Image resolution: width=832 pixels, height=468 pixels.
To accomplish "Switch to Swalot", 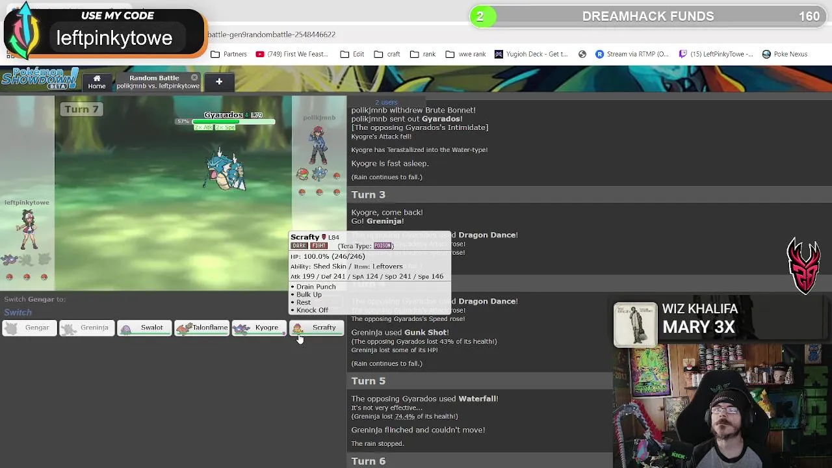I will (x=144, y=328).
